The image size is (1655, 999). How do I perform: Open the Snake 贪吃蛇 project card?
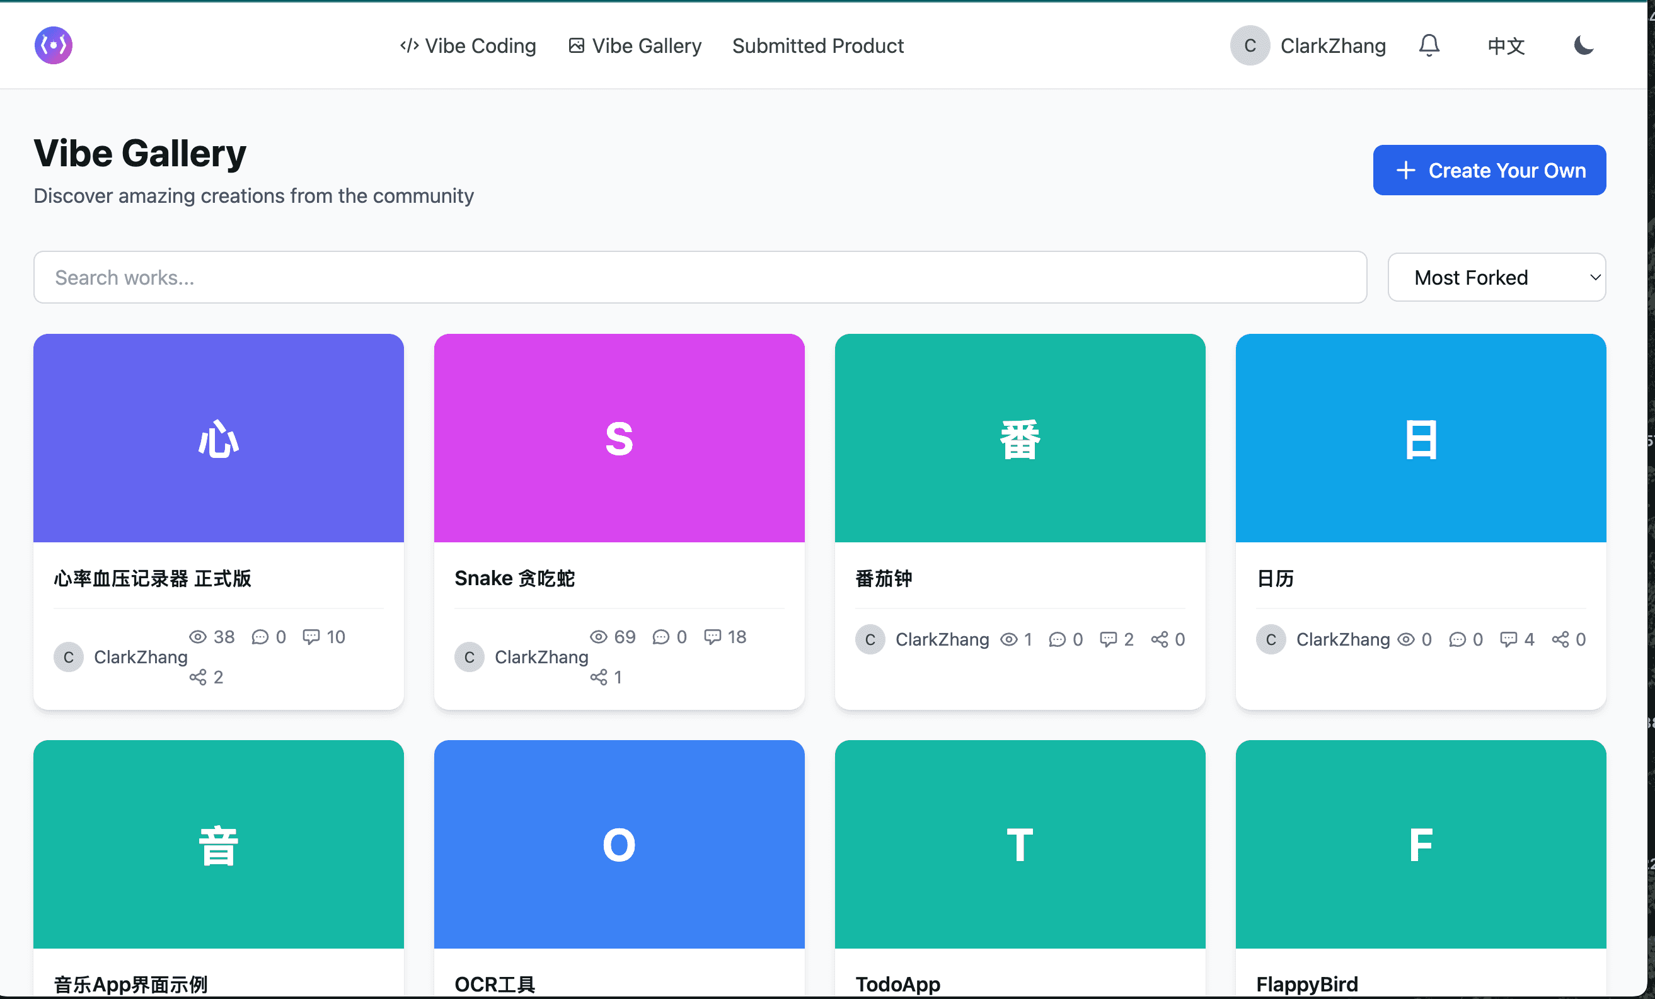point(514,578)
